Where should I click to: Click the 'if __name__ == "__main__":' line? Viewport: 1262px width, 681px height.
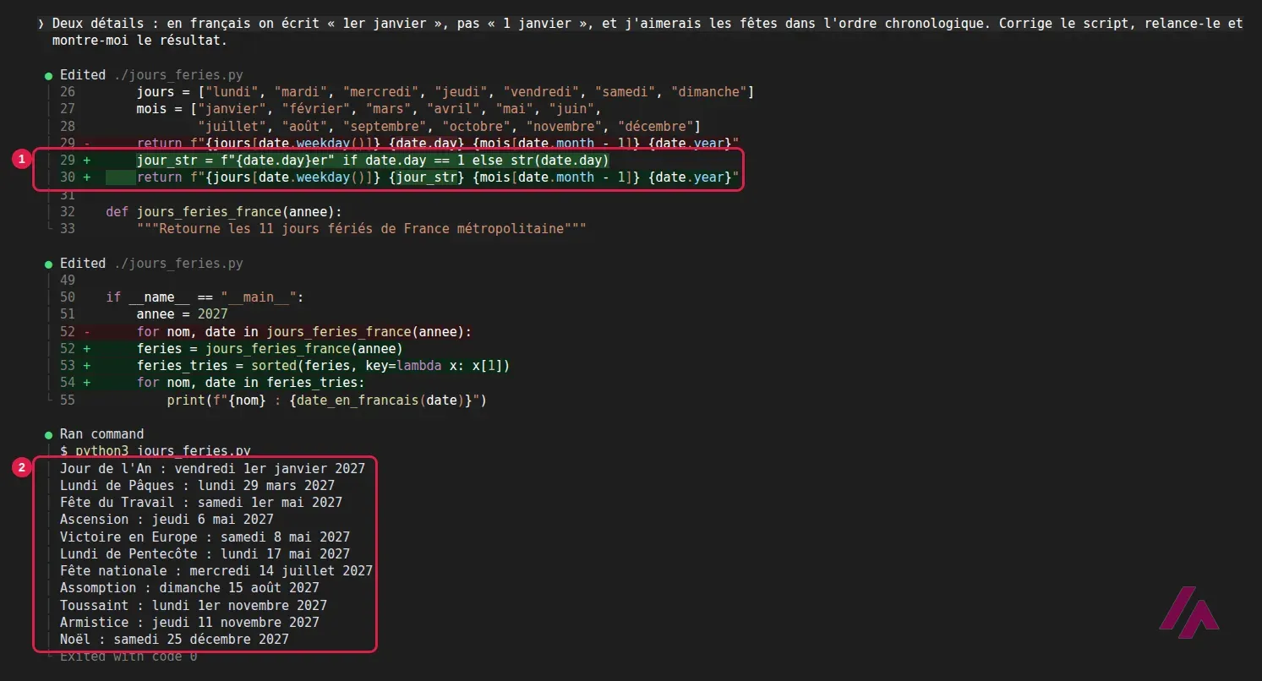pyautogui.click(x=204, y=297)
